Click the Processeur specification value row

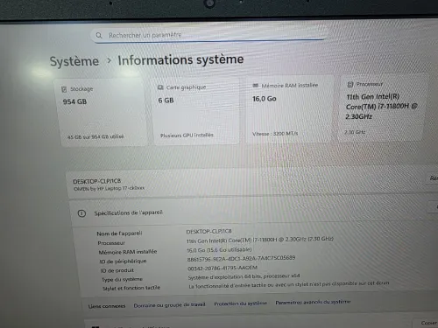(259, 240)
